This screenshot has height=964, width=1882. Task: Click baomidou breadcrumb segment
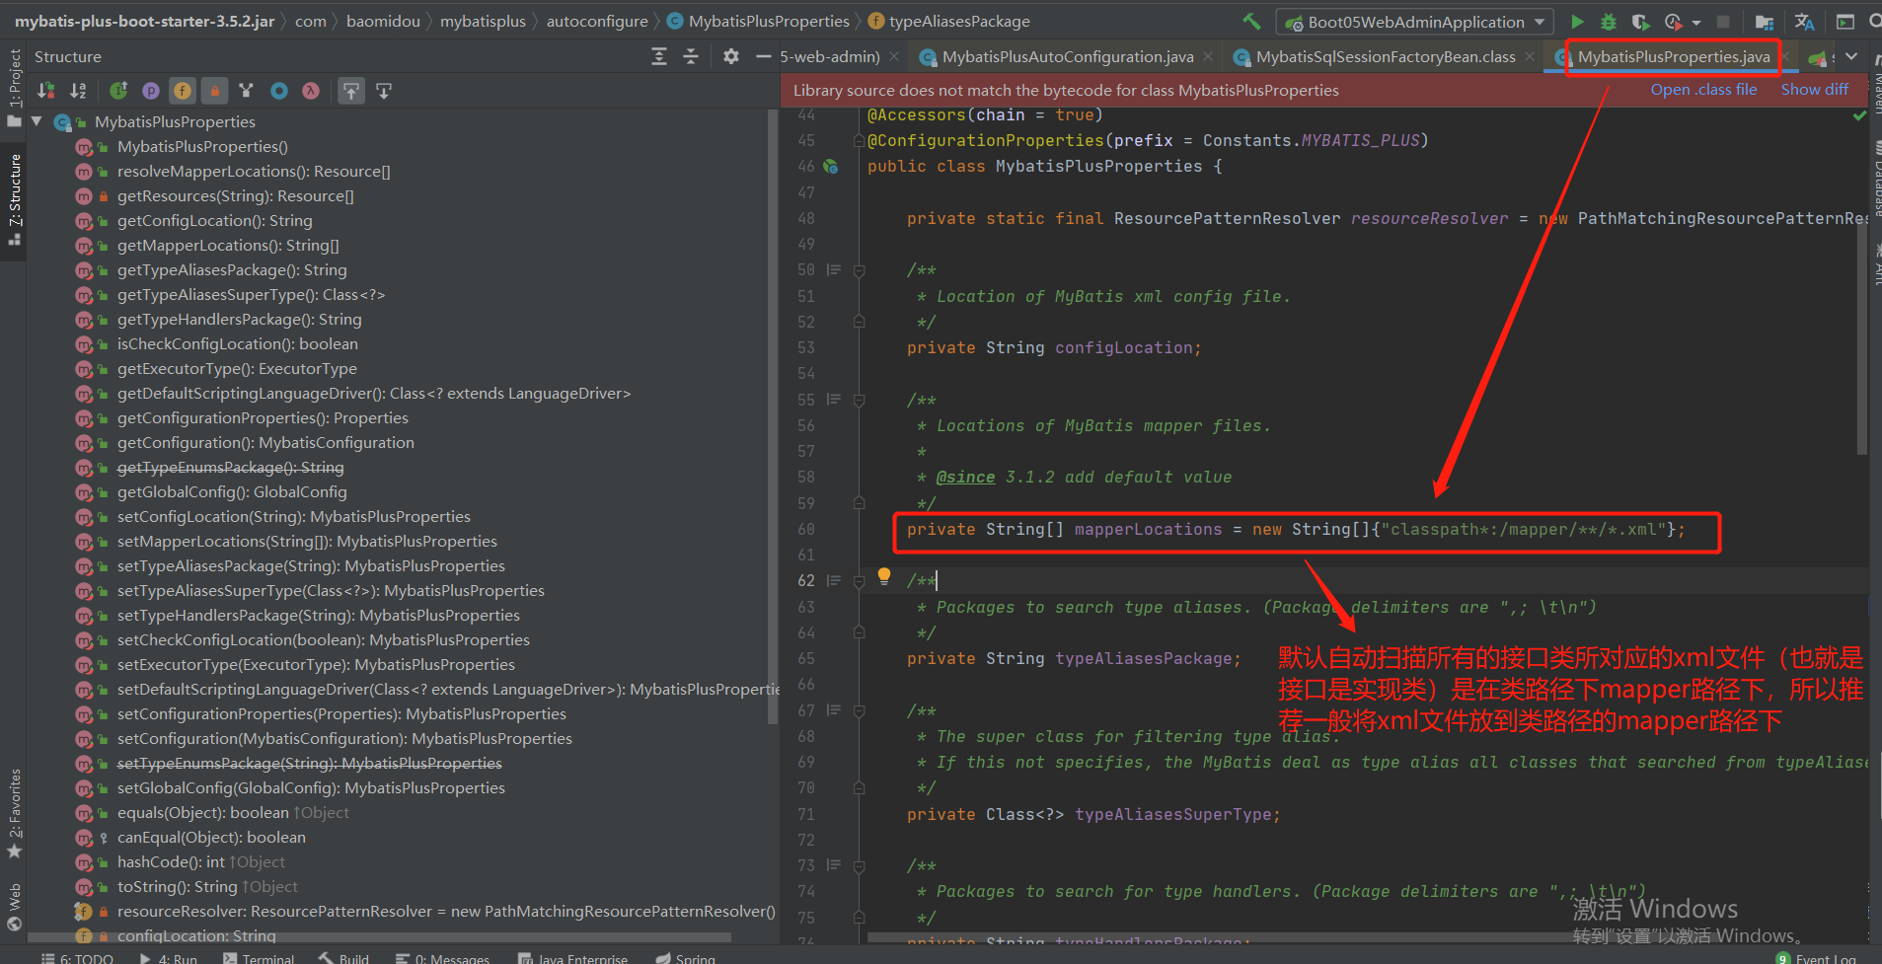(383, 22)
